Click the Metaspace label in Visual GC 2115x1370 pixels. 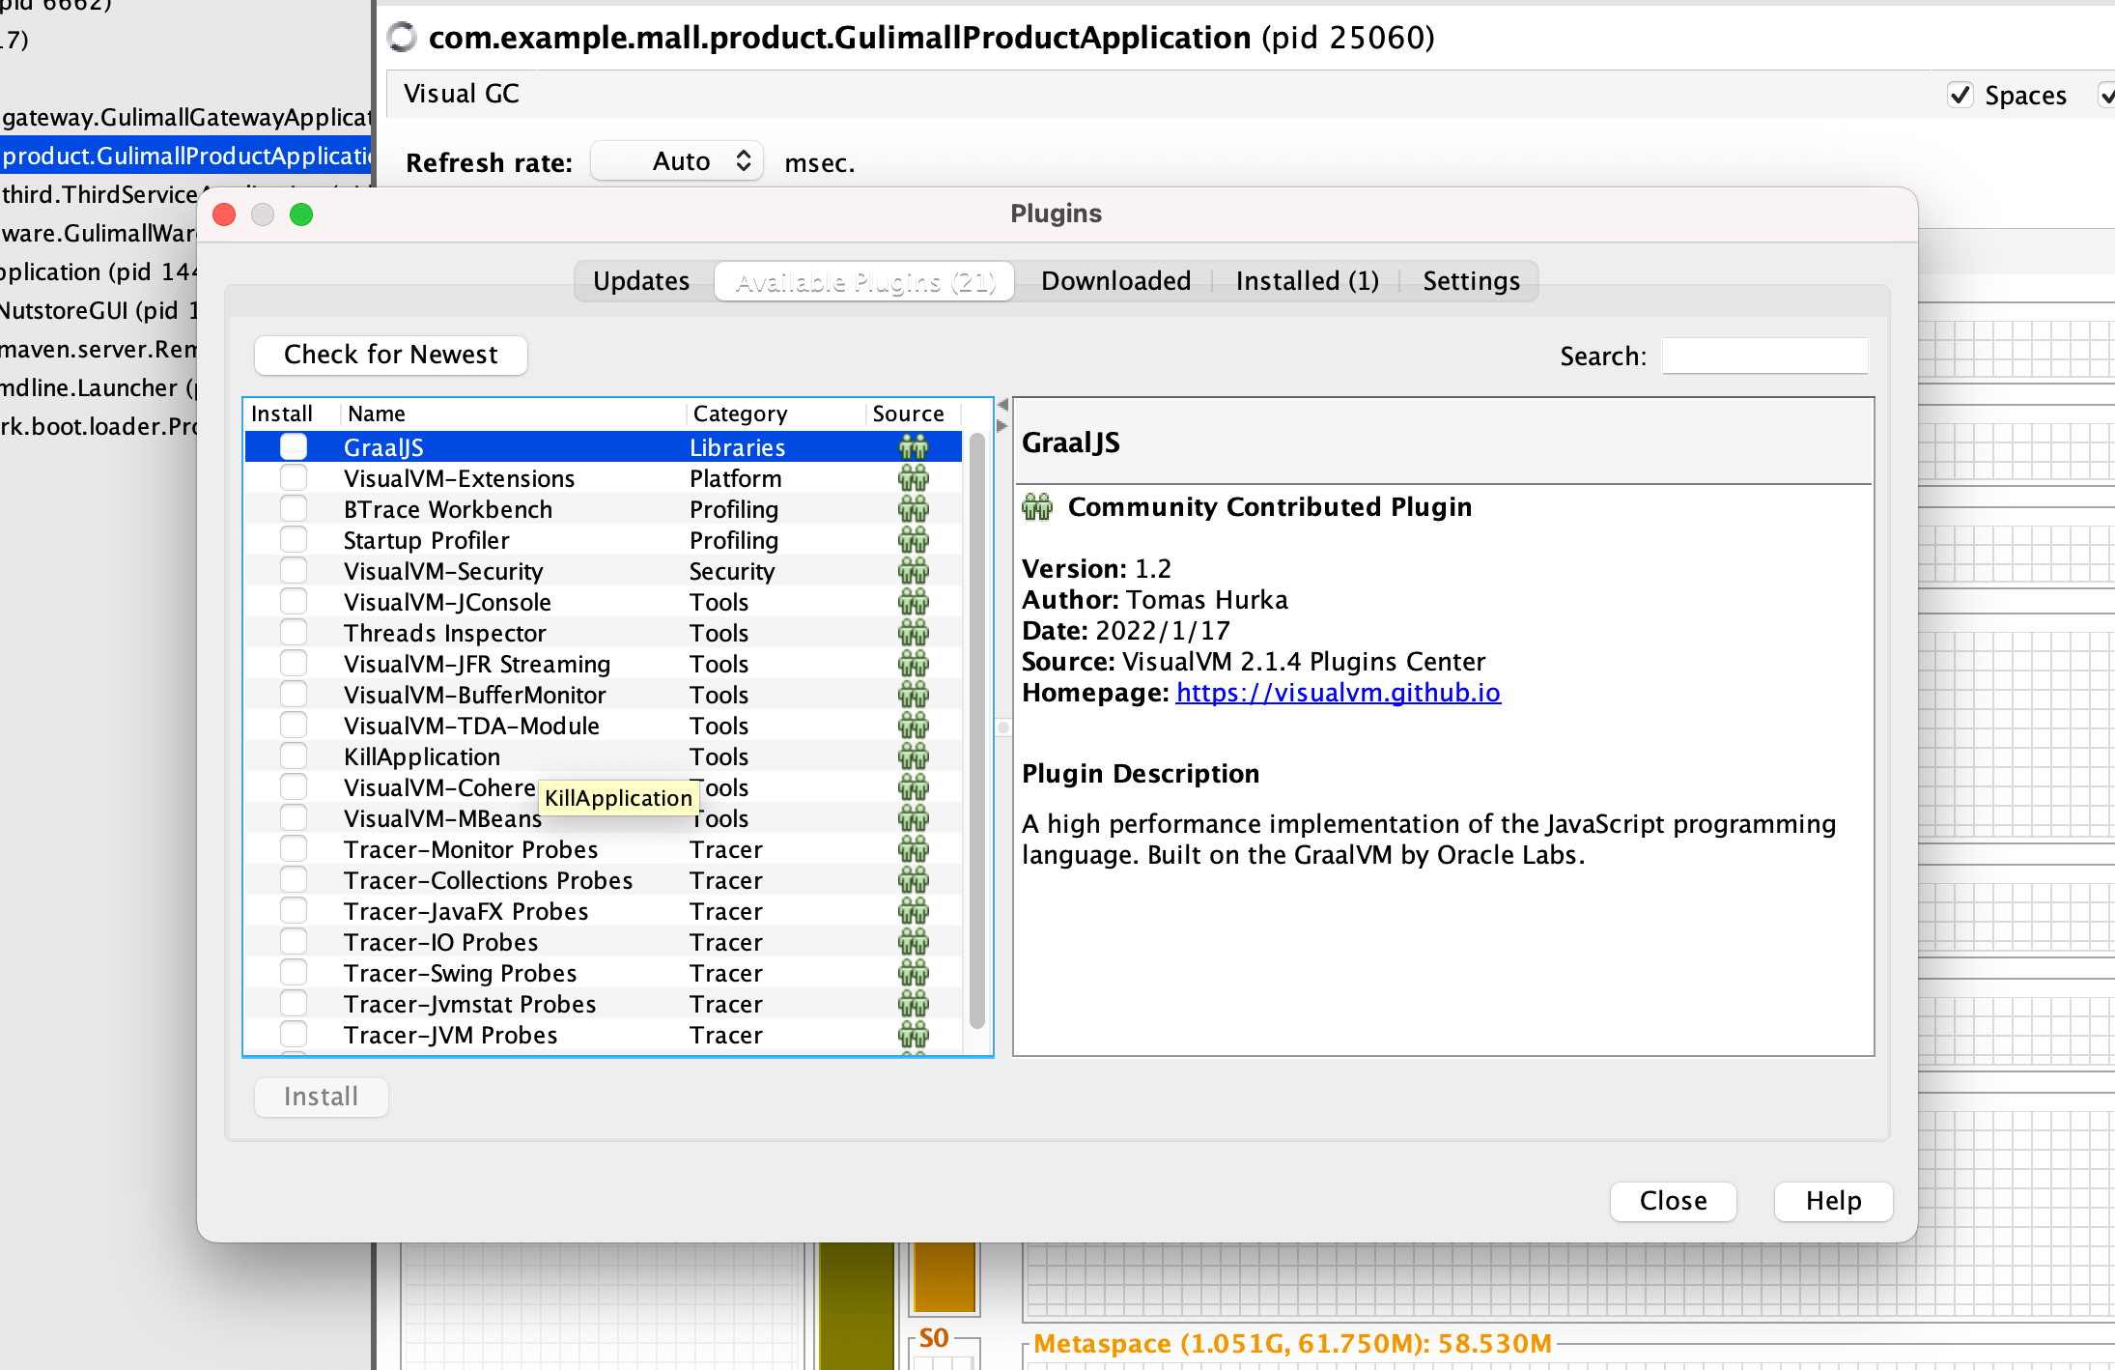coord(1292,1344)
